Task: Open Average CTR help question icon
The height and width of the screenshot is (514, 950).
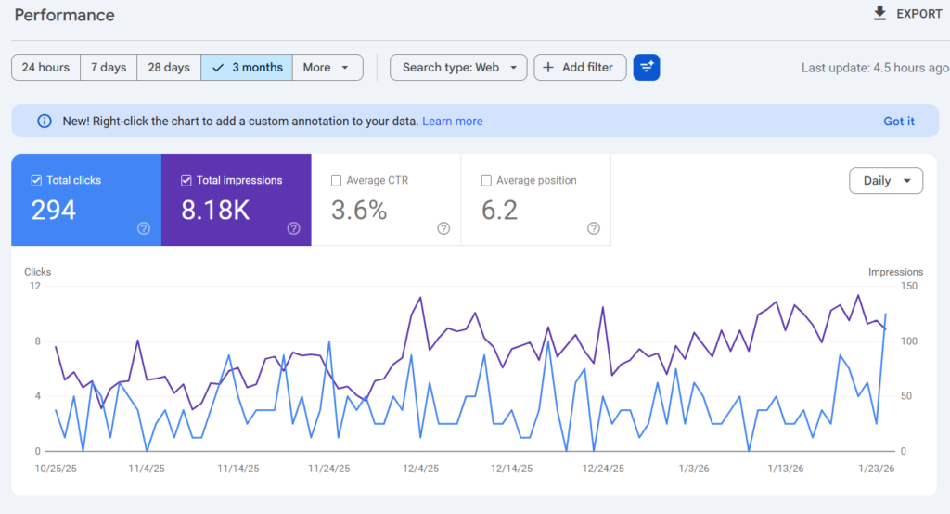Action: coord(443,228)
